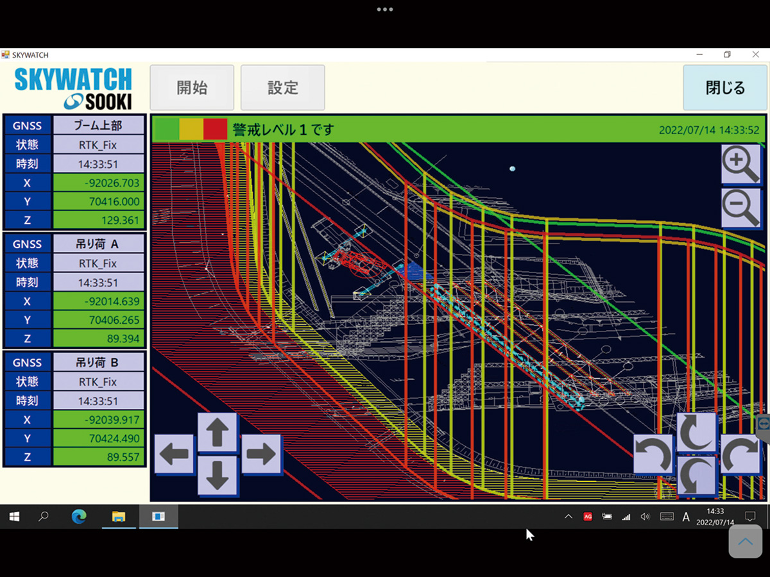This screenshot has width=770, height=577.
Task: Show hidden system tray icons
Action: (568, 517)
